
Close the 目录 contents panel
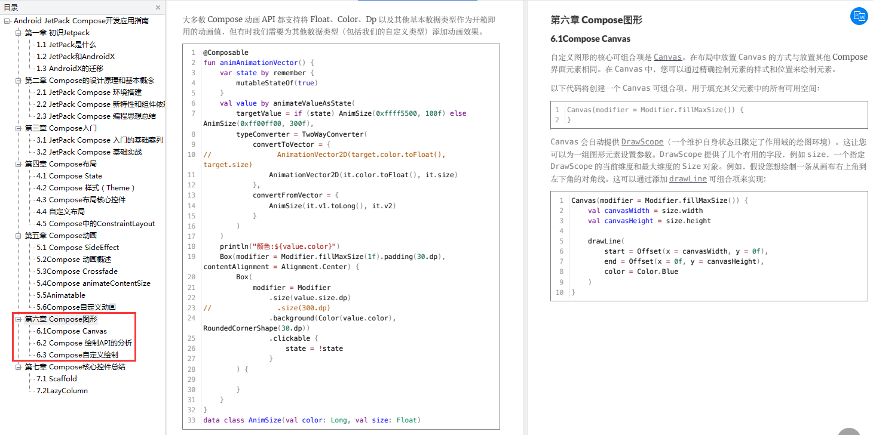point(158,8)
